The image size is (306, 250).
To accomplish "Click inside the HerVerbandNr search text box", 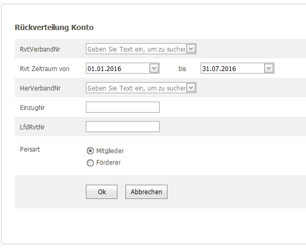I will coord(136,88).
